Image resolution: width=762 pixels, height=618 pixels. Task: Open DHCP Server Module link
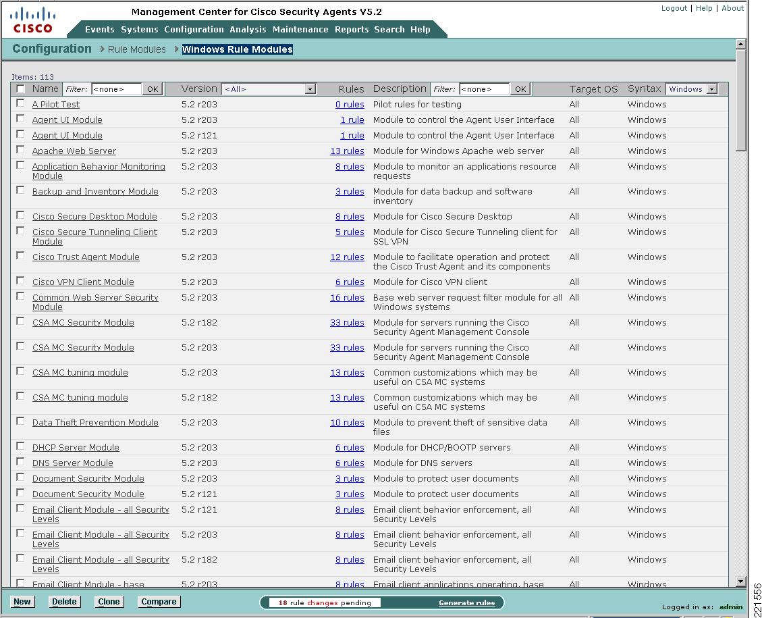(76, 447)
